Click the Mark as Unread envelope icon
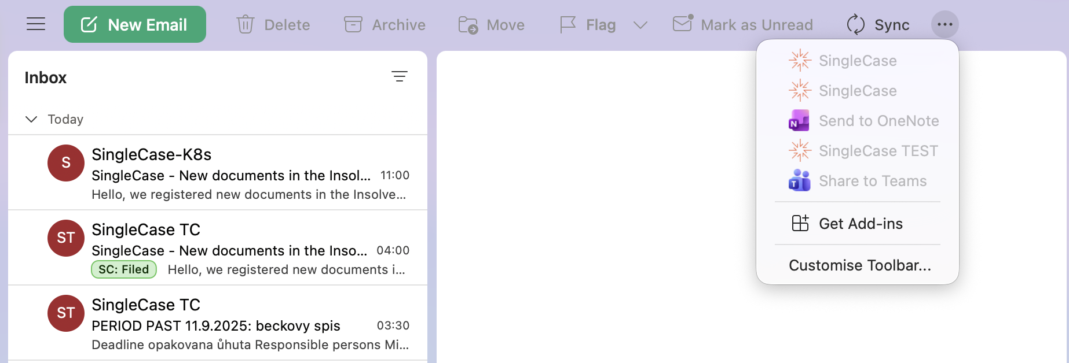 [x=683, y=24]
